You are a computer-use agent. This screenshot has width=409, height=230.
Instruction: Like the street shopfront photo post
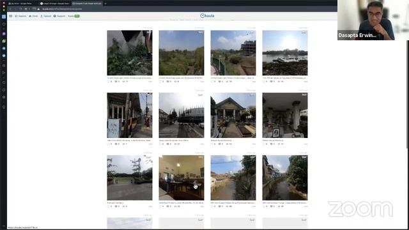pyautogui.click(x=109, y=144)
